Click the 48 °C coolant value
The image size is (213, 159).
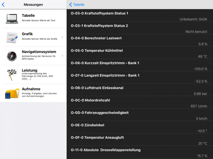click(202, 57)
